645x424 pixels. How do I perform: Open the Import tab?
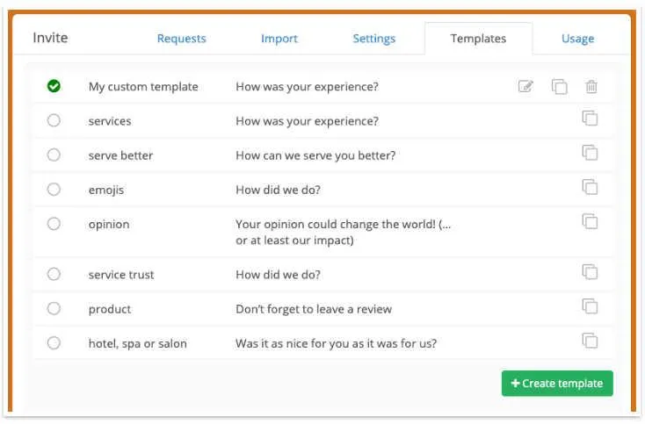click(279, 39)
